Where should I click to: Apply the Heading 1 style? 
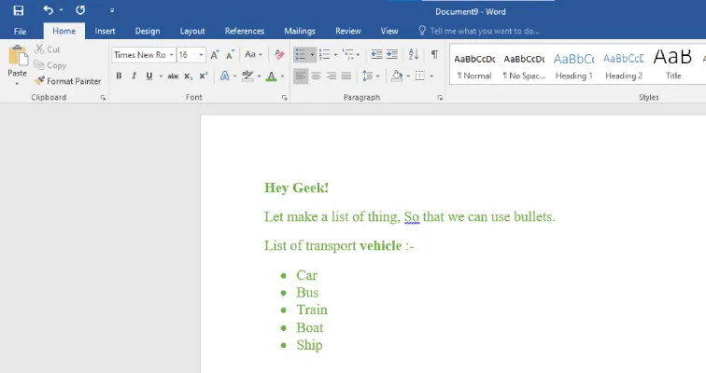[573, 64]
